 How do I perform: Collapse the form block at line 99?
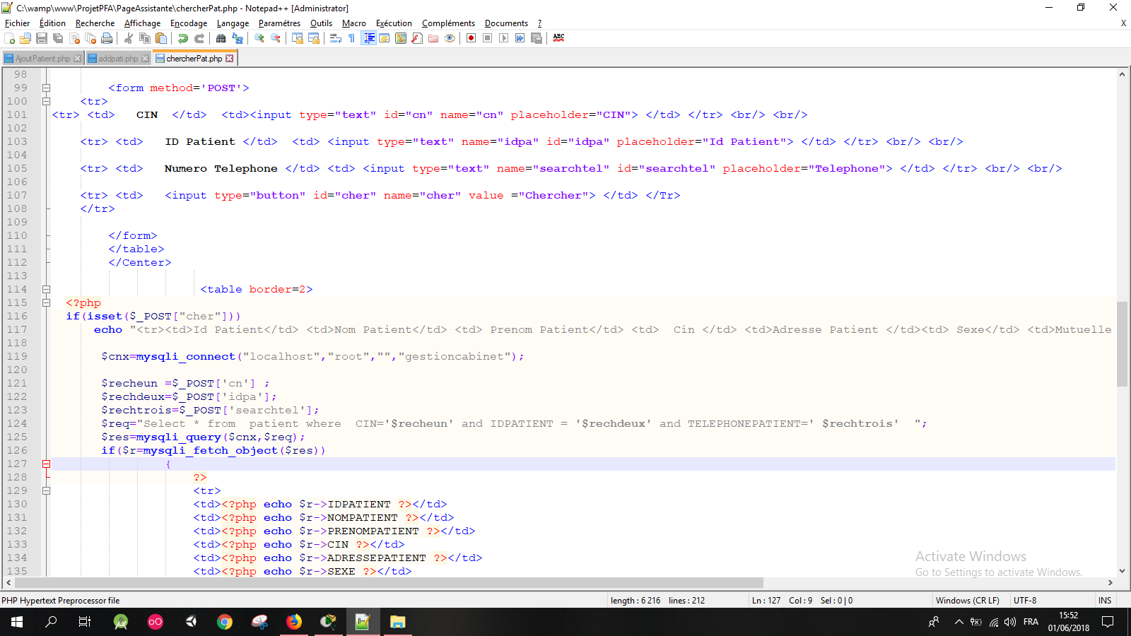pos(46,88)
